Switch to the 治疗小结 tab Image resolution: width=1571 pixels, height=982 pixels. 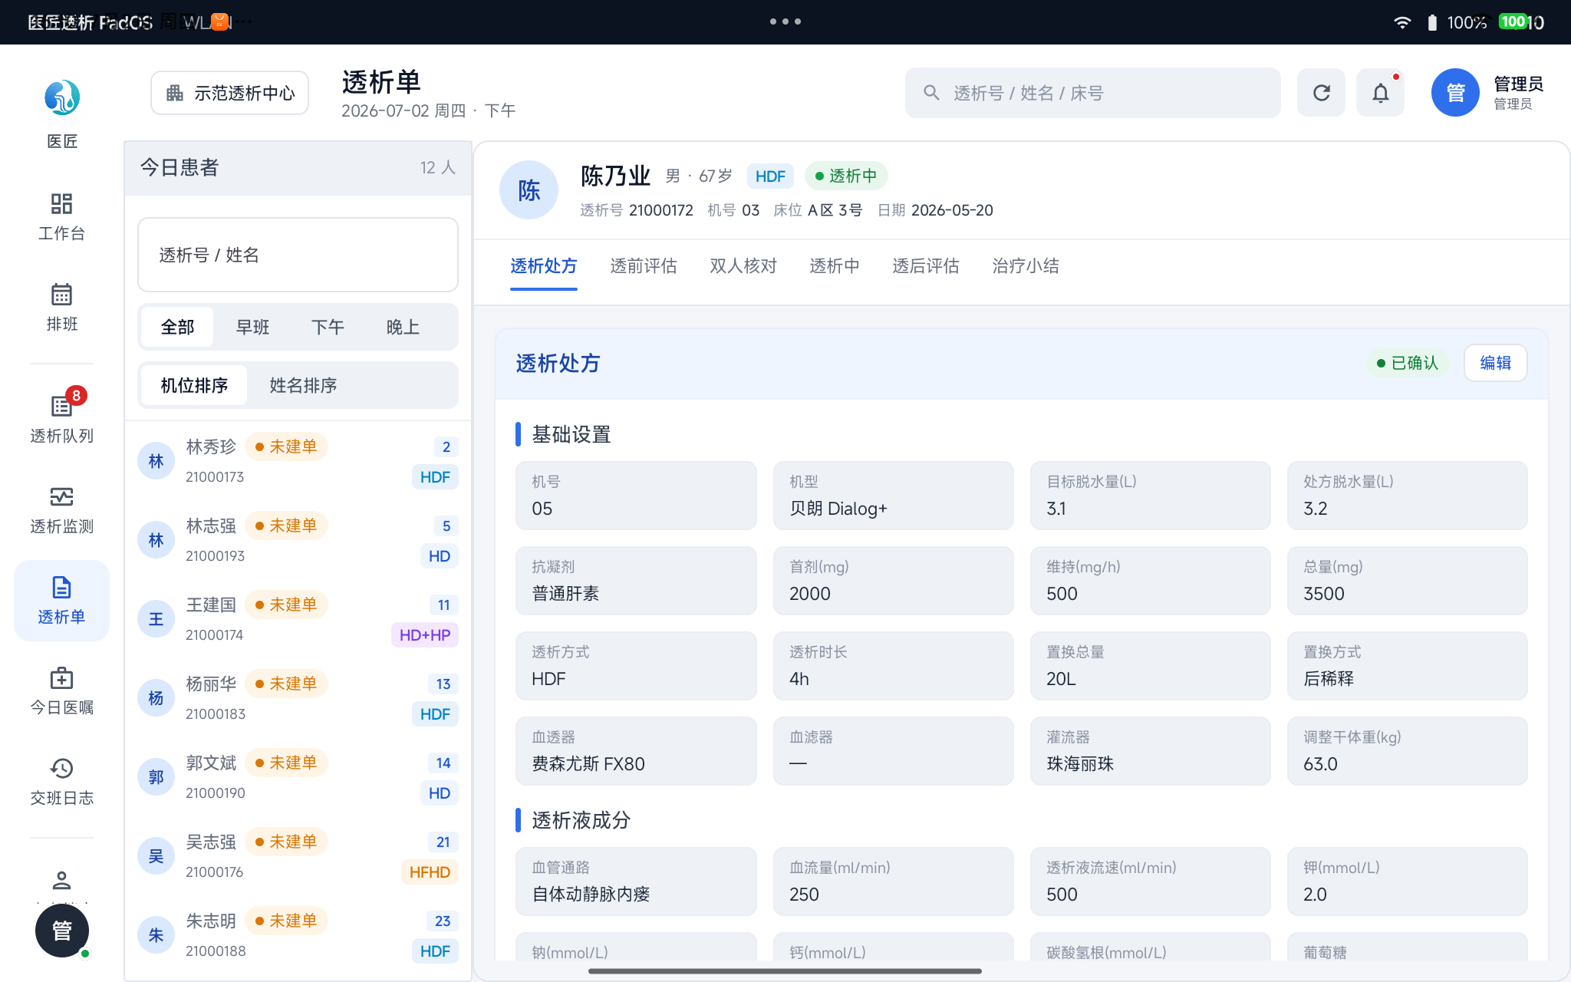pyautogui.click(x=1025, y=266)
